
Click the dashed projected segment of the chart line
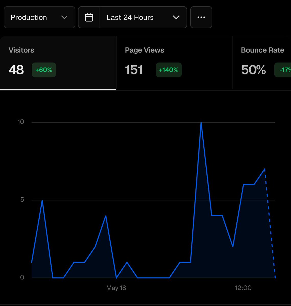click(270, 223)
